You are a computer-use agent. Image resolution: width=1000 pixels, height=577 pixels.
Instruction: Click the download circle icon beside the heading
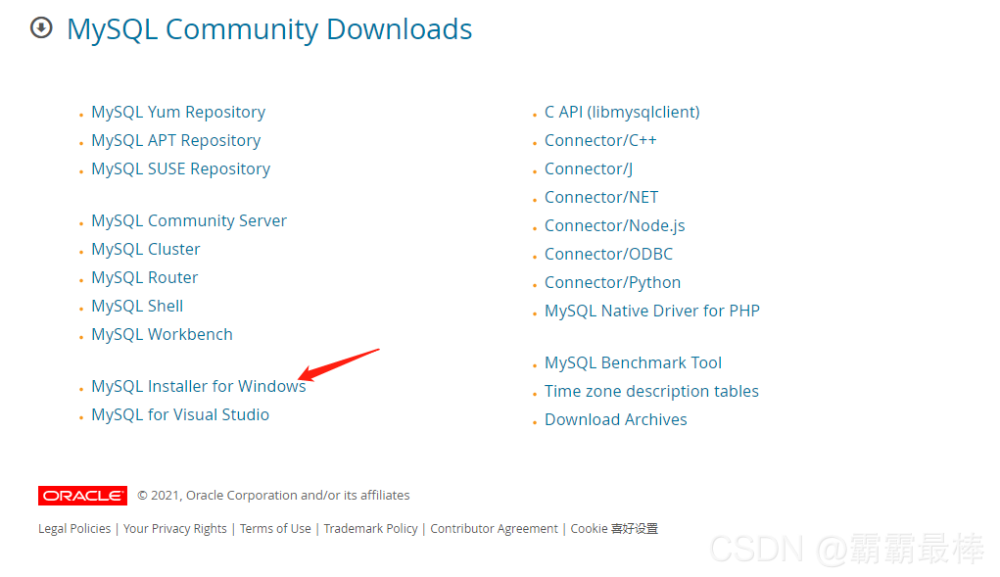point(41,28)
